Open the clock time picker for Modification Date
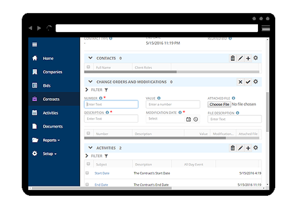This screenshot has width=298, height=198. coord(196,119)
